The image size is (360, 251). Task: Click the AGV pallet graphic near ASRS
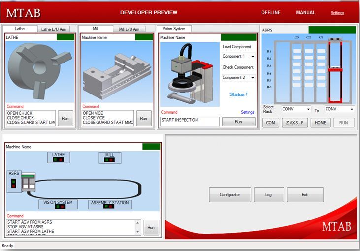pos(29,182)
